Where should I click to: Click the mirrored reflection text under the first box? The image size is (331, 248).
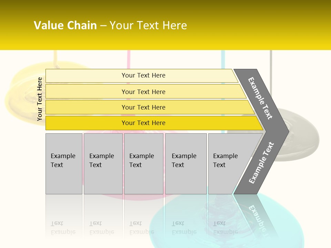coord(63,227)
